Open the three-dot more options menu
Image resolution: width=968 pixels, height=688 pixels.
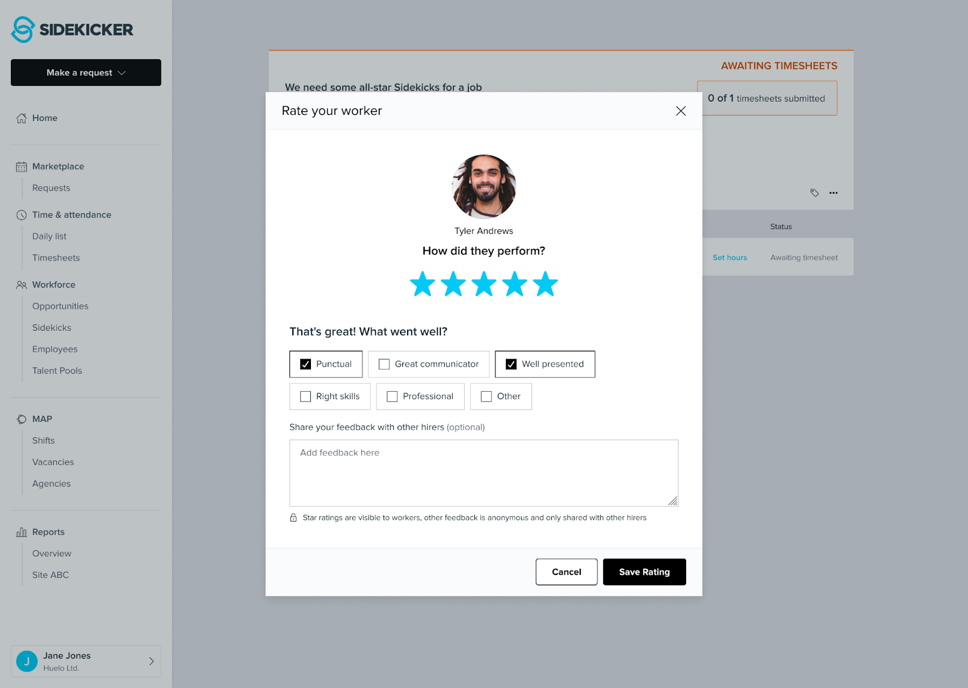[834, 193]
